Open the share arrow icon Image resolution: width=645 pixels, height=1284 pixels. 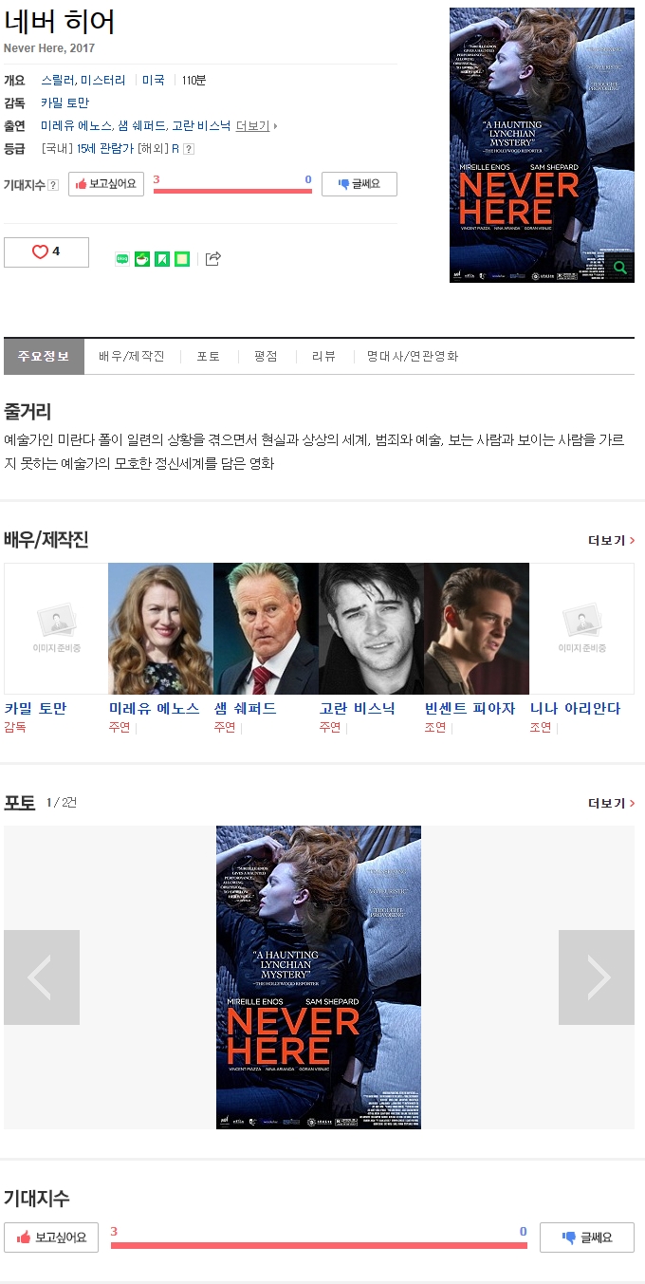pos(212,259)
